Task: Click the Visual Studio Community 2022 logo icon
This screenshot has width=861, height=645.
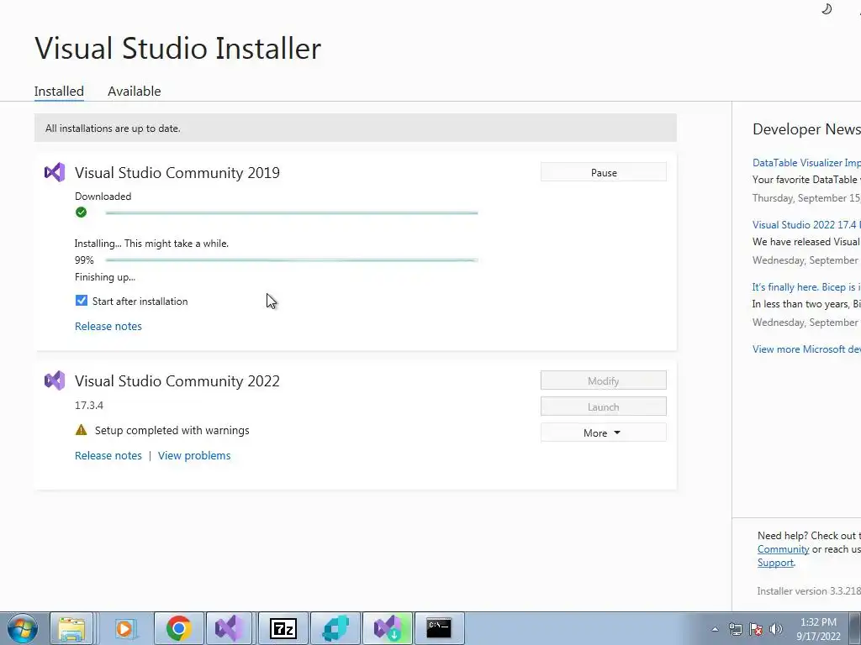Action: [x=55, y=380]
